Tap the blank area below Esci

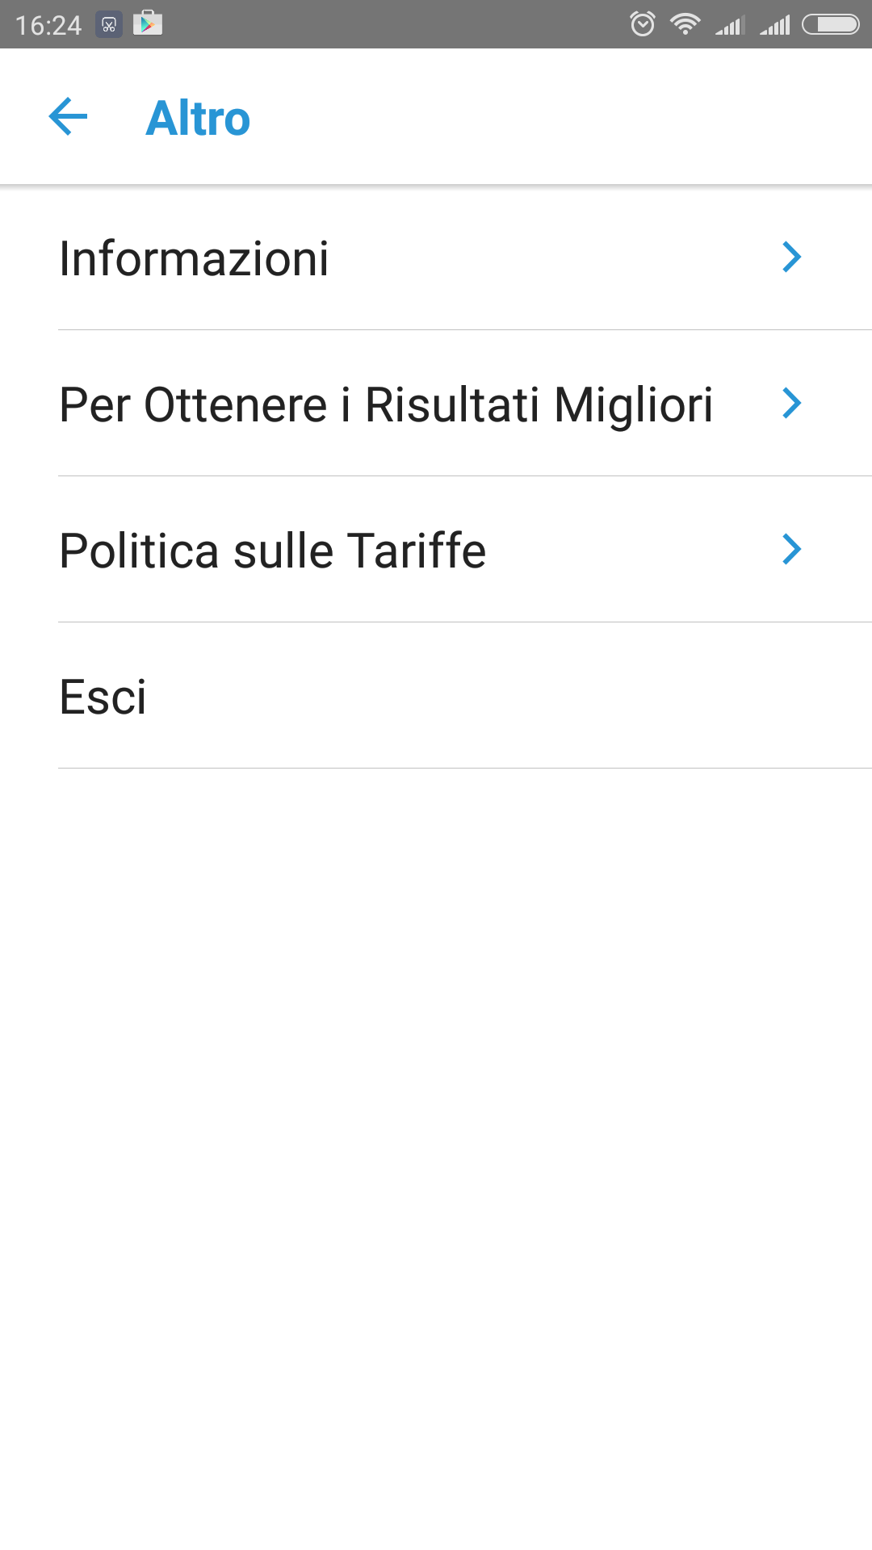point(436,1130)
